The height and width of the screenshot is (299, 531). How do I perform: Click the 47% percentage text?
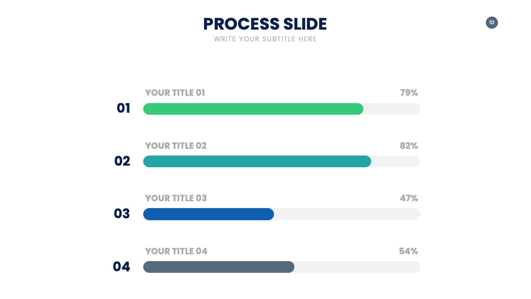(409, 198)
